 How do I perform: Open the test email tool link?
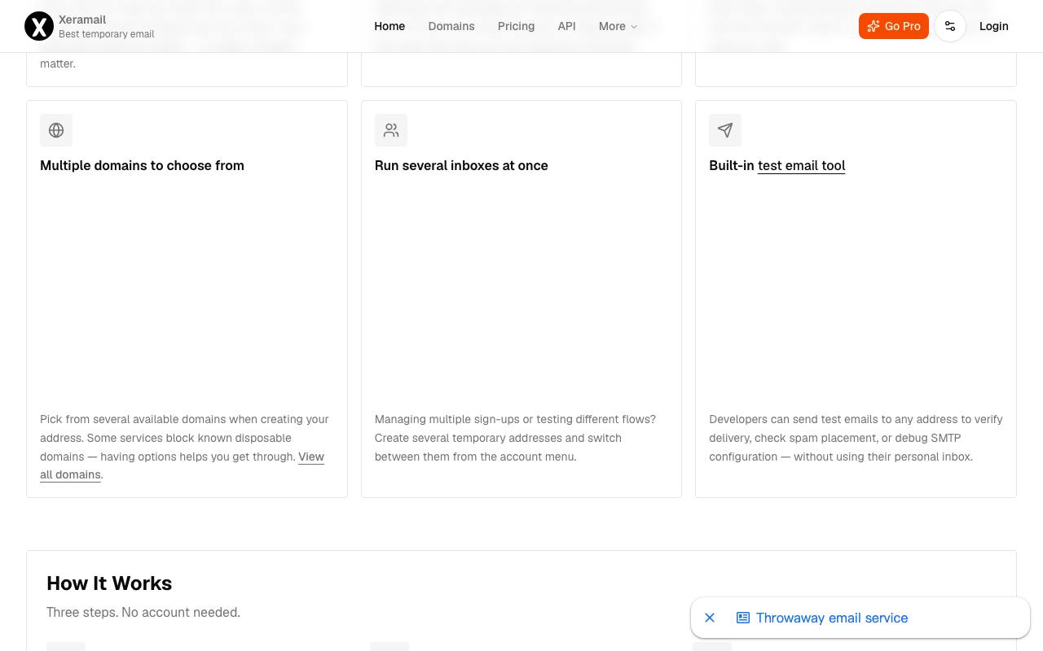(x=802, y=165)
